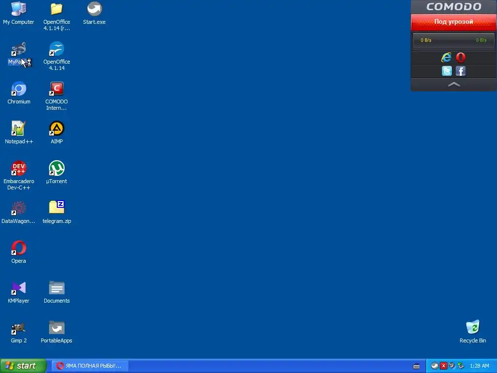Click the Safely Remove Hardware tray icon
The height and width of the screenshot is (373, 497).
click(461, 366)
